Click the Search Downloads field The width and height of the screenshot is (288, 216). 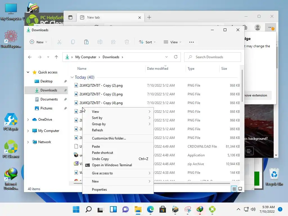(x=213, y=57)
